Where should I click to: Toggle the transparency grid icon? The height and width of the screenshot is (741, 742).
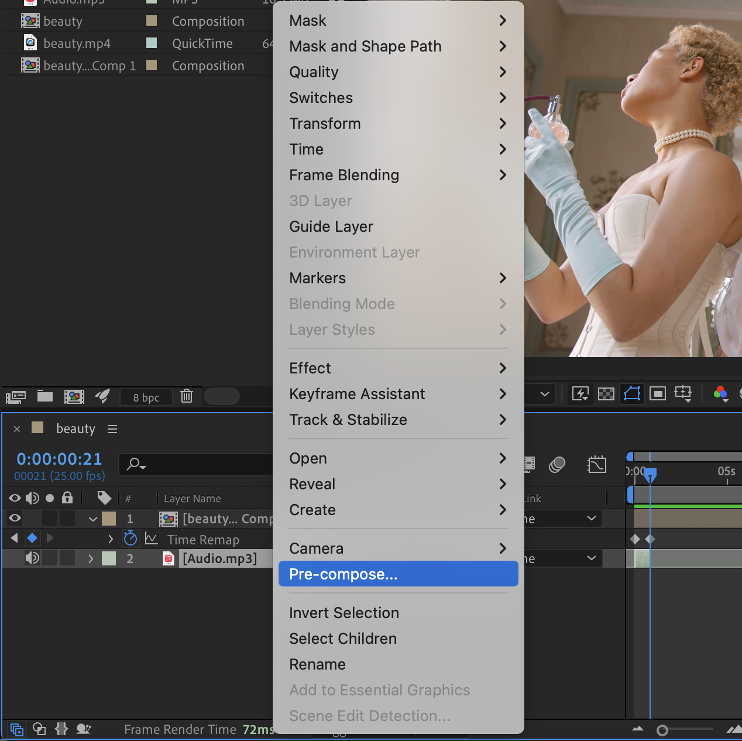pos(606,394)
